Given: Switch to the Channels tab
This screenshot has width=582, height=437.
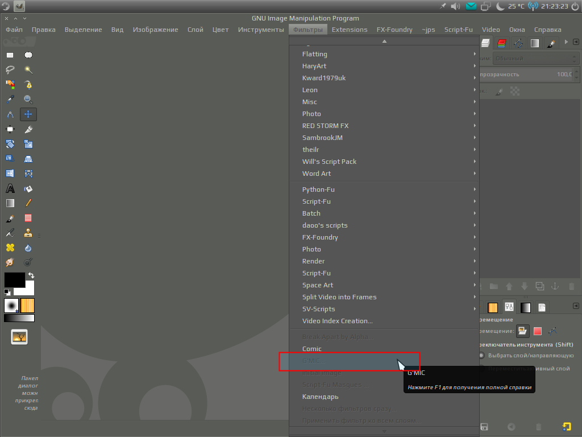Looking at the screenshot, I should 502,43.
